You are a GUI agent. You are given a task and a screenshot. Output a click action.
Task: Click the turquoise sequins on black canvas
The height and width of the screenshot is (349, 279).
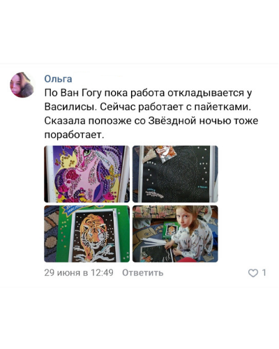click(153, 189)
